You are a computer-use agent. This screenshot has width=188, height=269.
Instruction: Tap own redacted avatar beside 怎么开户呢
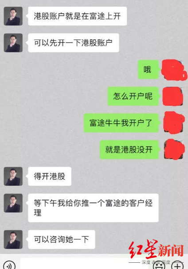(x=173, y=96)
